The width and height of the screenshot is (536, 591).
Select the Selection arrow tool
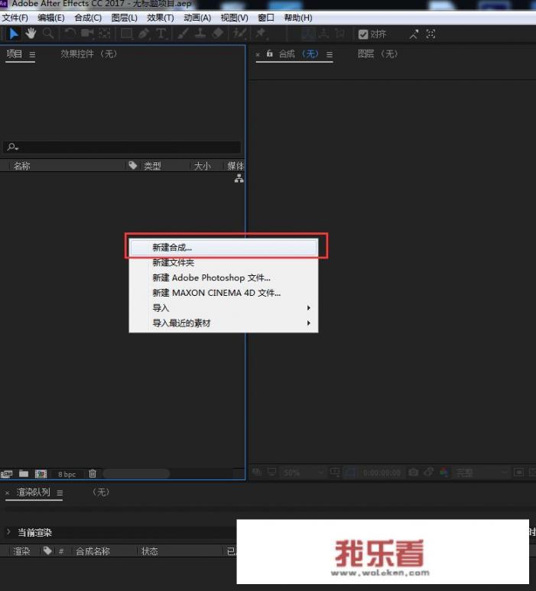[x=14, y=34]
